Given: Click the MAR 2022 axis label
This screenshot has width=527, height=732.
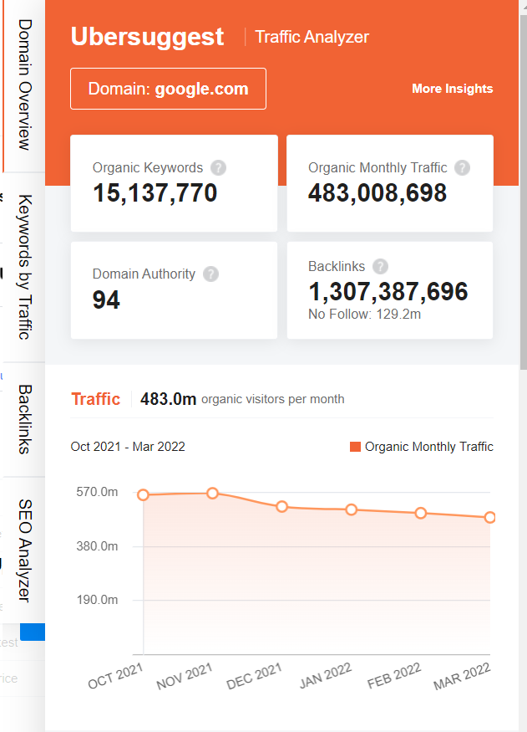Looking at the screenshot, I should click(x=462, y=676).
